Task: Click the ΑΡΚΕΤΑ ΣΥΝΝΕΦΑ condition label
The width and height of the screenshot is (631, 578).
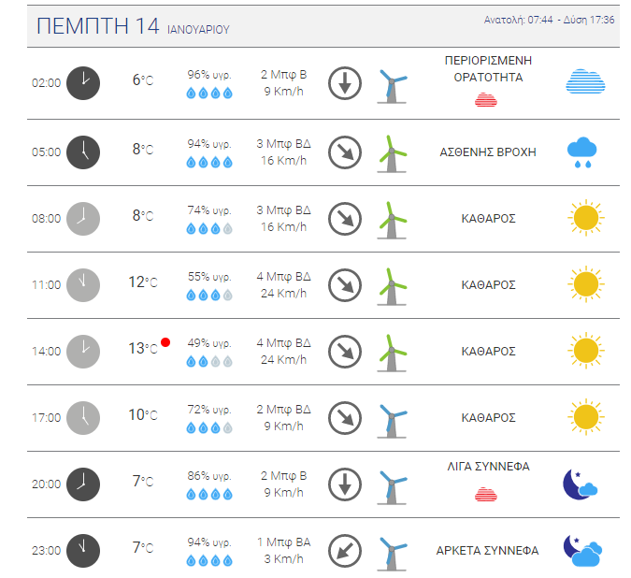Action: [487, 550]
